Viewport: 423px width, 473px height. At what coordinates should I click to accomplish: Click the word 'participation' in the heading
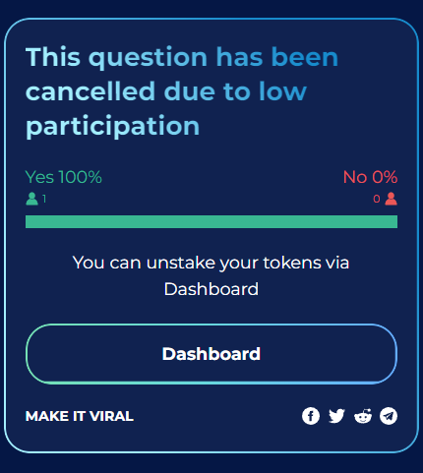pos(113,127)
